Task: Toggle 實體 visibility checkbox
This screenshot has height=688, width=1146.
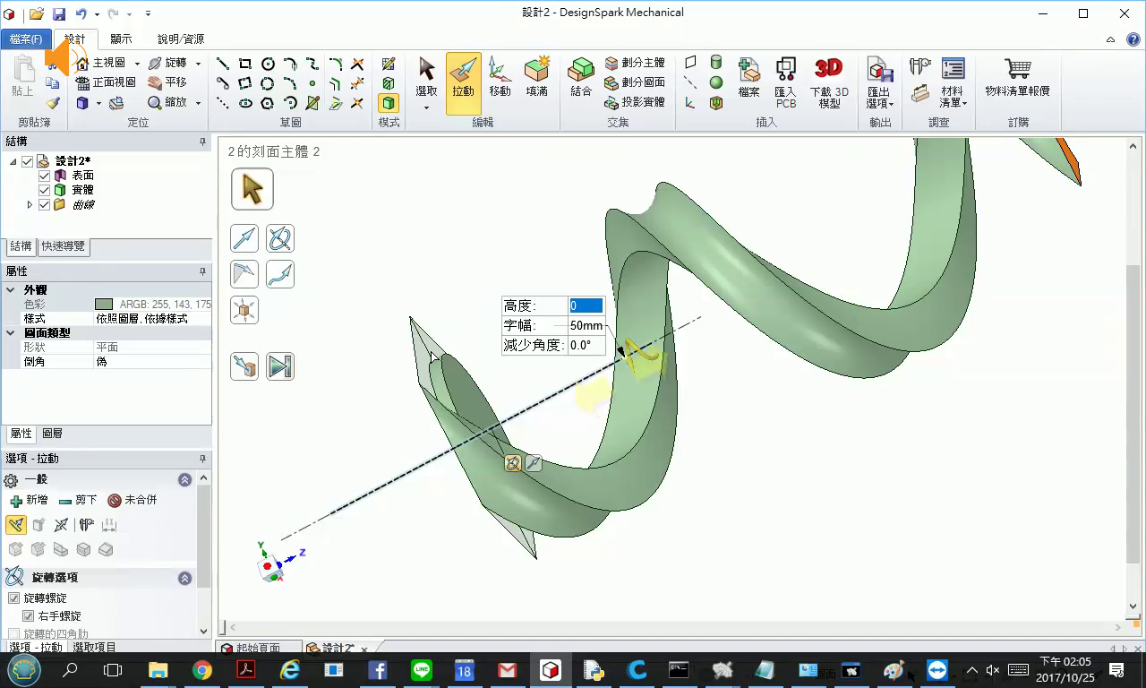Action: point(45,190)
